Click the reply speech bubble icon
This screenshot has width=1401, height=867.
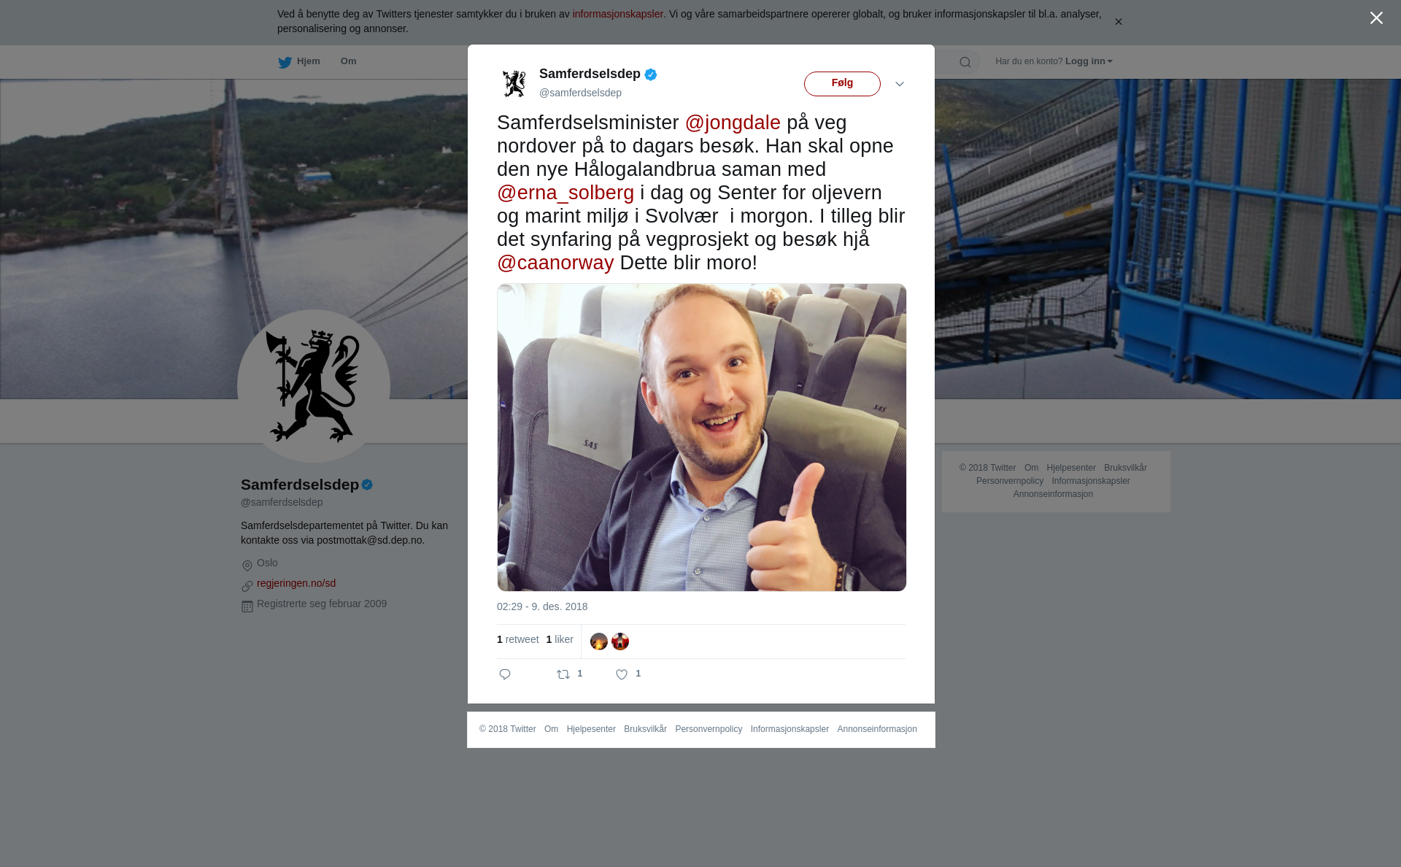pos(505,674)
